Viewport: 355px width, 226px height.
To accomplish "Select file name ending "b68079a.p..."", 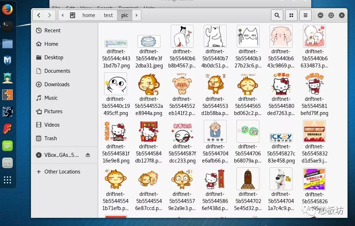I will (x=248, y=154).
